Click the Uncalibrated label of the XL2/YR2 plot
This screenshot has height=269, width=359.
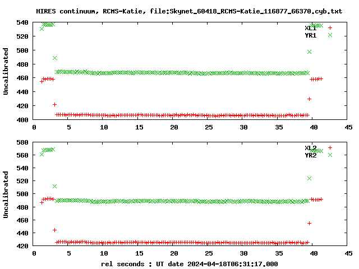(x=6, y=194)
